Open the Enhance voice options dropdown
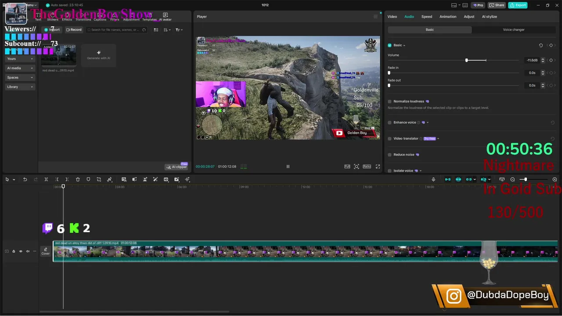The image size is (562, 316). (x=428, y=122)
